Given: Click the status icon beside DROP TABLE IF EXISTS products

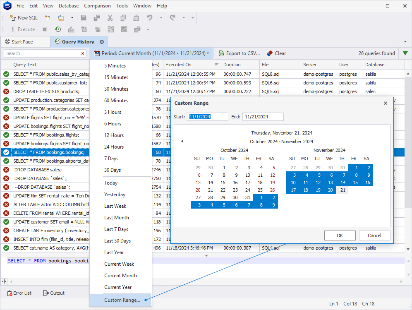Looking at the screenshot, I should 6,91.
